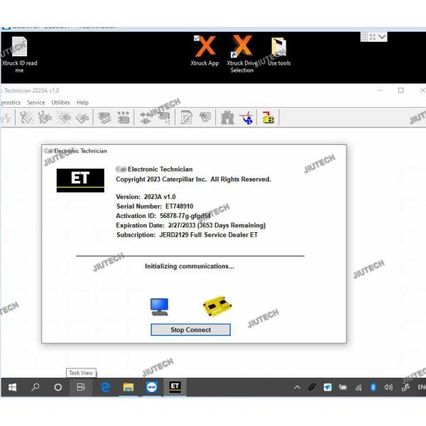Open File Explorer from the taskbar
Viewport: 426px width, 426px height.
point(129,387)
